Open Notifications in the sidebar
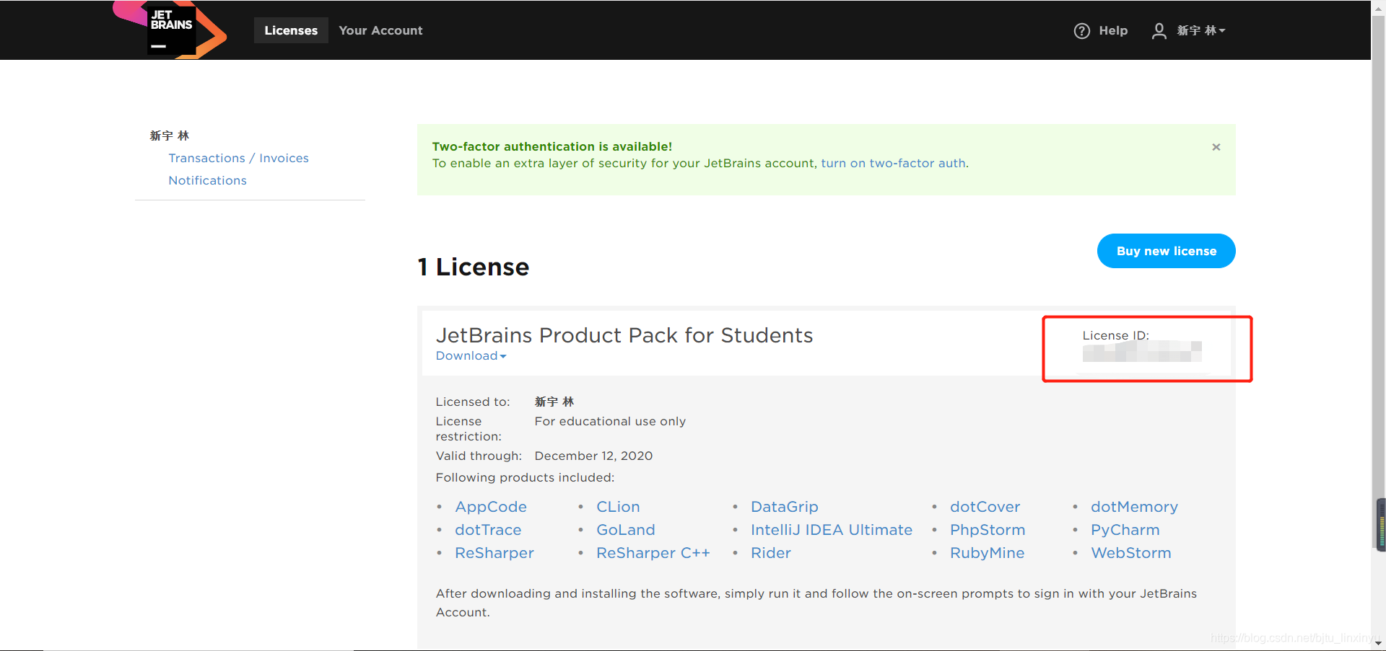The image size is (1386, 651). tap(207, 180)
